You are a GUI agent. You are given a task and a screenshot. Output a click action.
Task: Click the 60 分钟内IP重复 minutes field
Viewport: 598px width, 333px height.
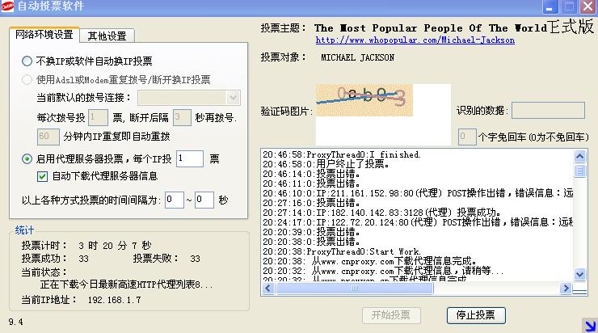click(x=48, y=137)
